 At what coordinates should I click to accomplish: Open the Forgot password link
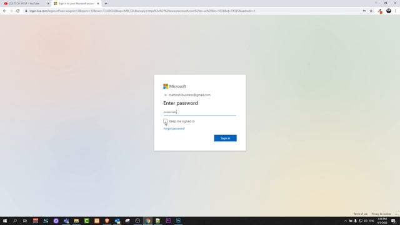click(174, 129)
